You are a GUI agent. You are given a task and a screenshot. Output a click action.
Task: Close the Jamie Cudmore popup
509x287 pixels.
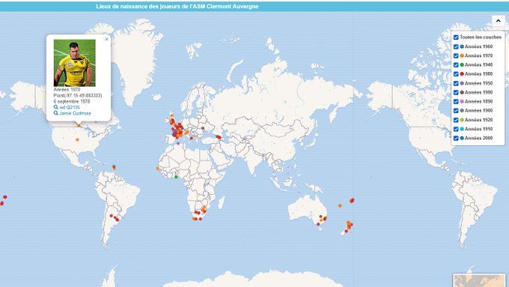pos(106,39)
